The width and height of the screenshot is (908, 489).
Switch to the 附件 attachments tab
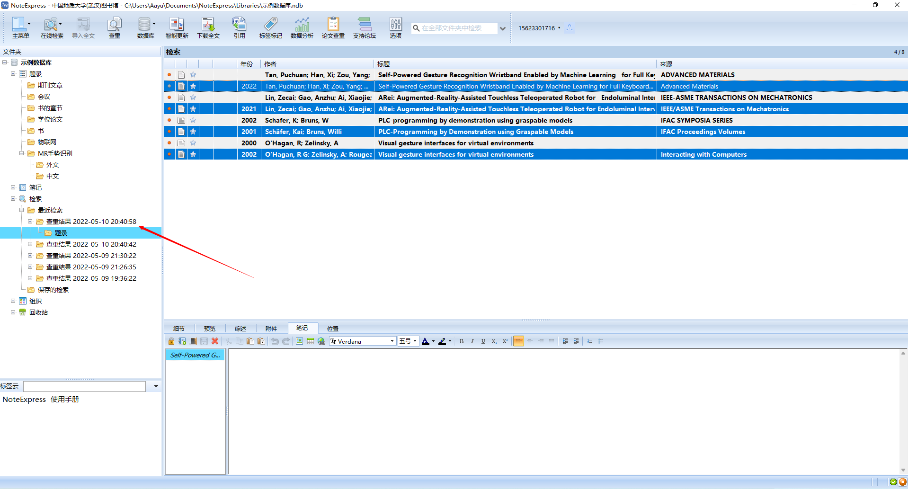271,329
